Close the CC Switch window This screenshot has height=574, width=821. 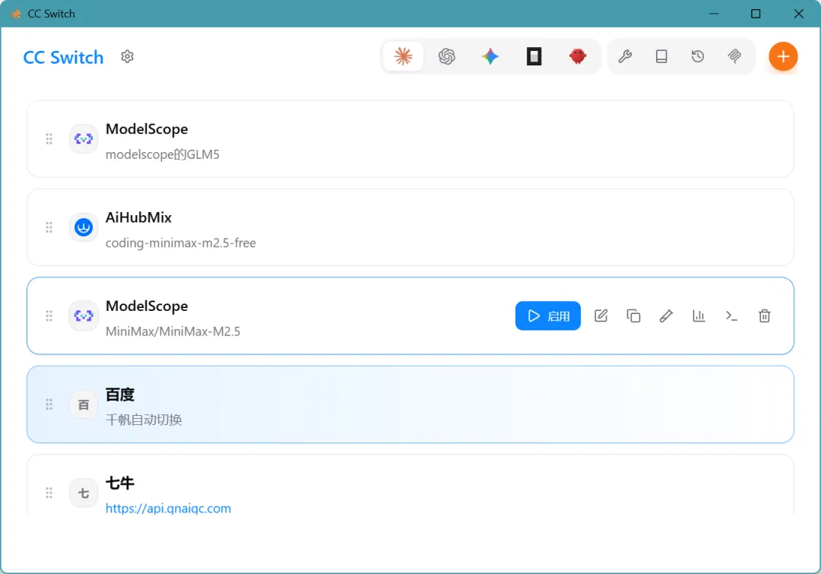tap(798, 14)
